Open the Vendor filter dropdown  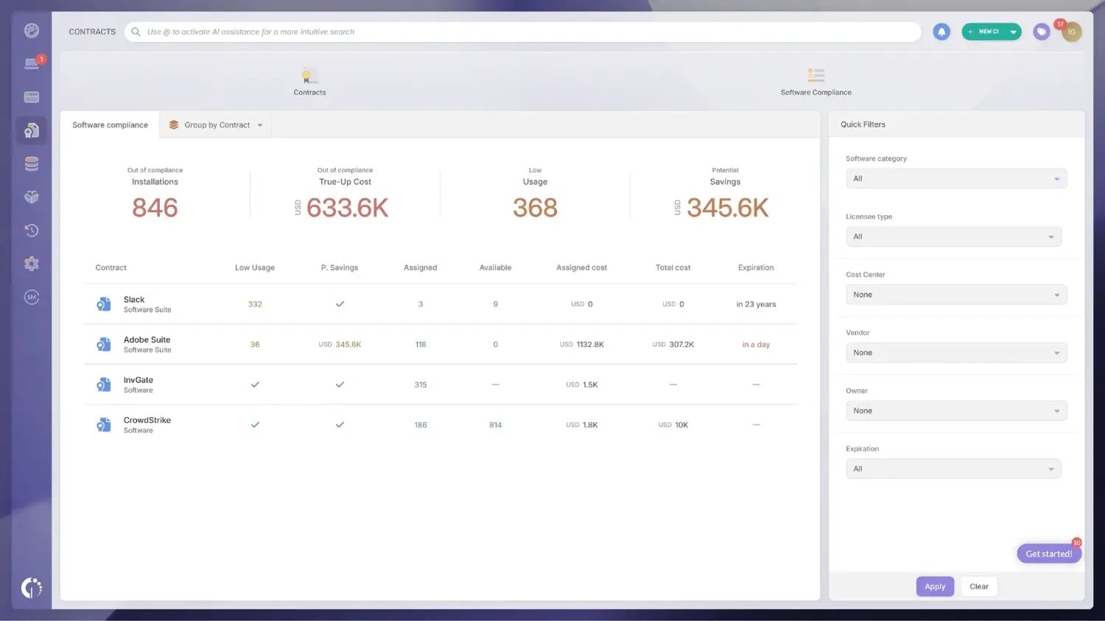pos(955,352)
